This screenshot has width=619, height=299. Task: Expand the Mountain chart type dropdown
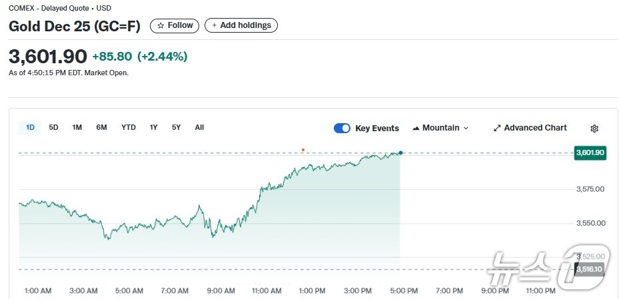[x=466, y=128]
